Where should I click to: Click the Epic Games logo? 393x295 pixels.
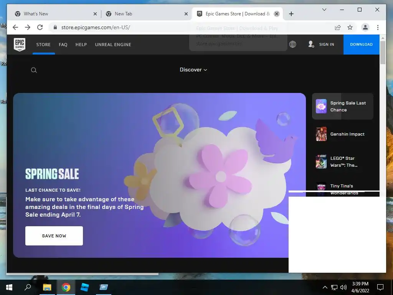click(x=20, y=45)
